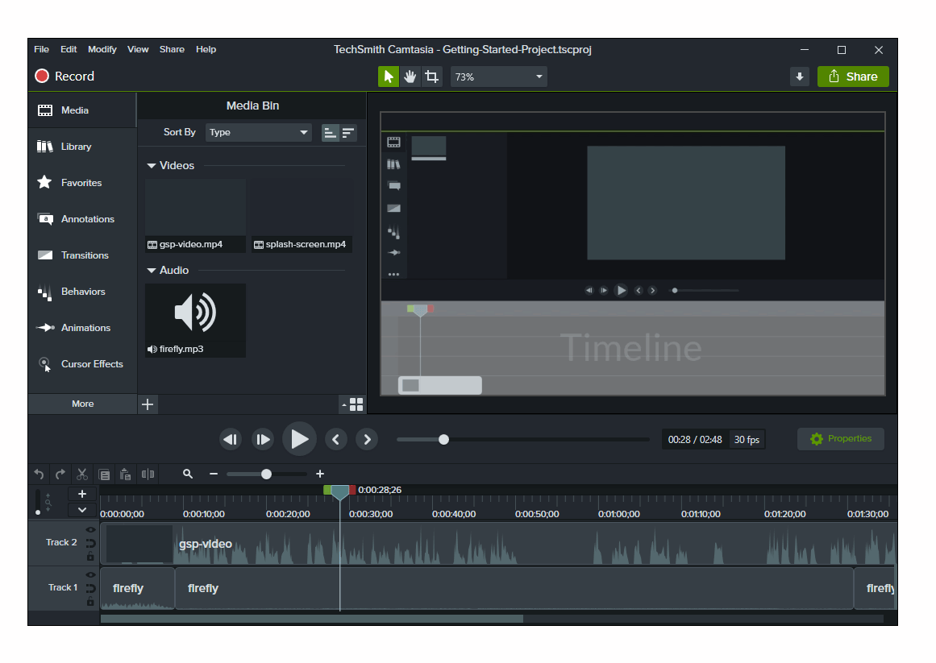The height and width of the screenshot is (663, 936).
Task: Zoom in the timeline with plus
Action: (320, 474)
